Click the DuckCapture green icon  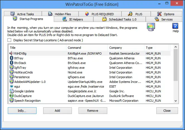click(12, 96)
